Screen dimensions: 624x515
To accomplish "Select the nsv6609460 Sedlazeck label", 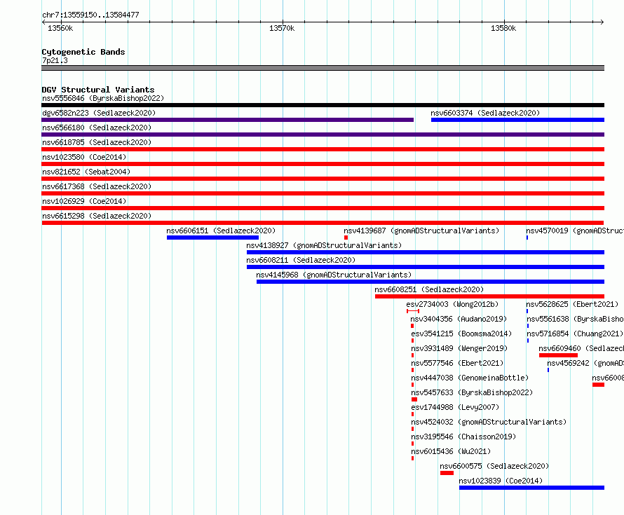I will click(x=581, y=348).
